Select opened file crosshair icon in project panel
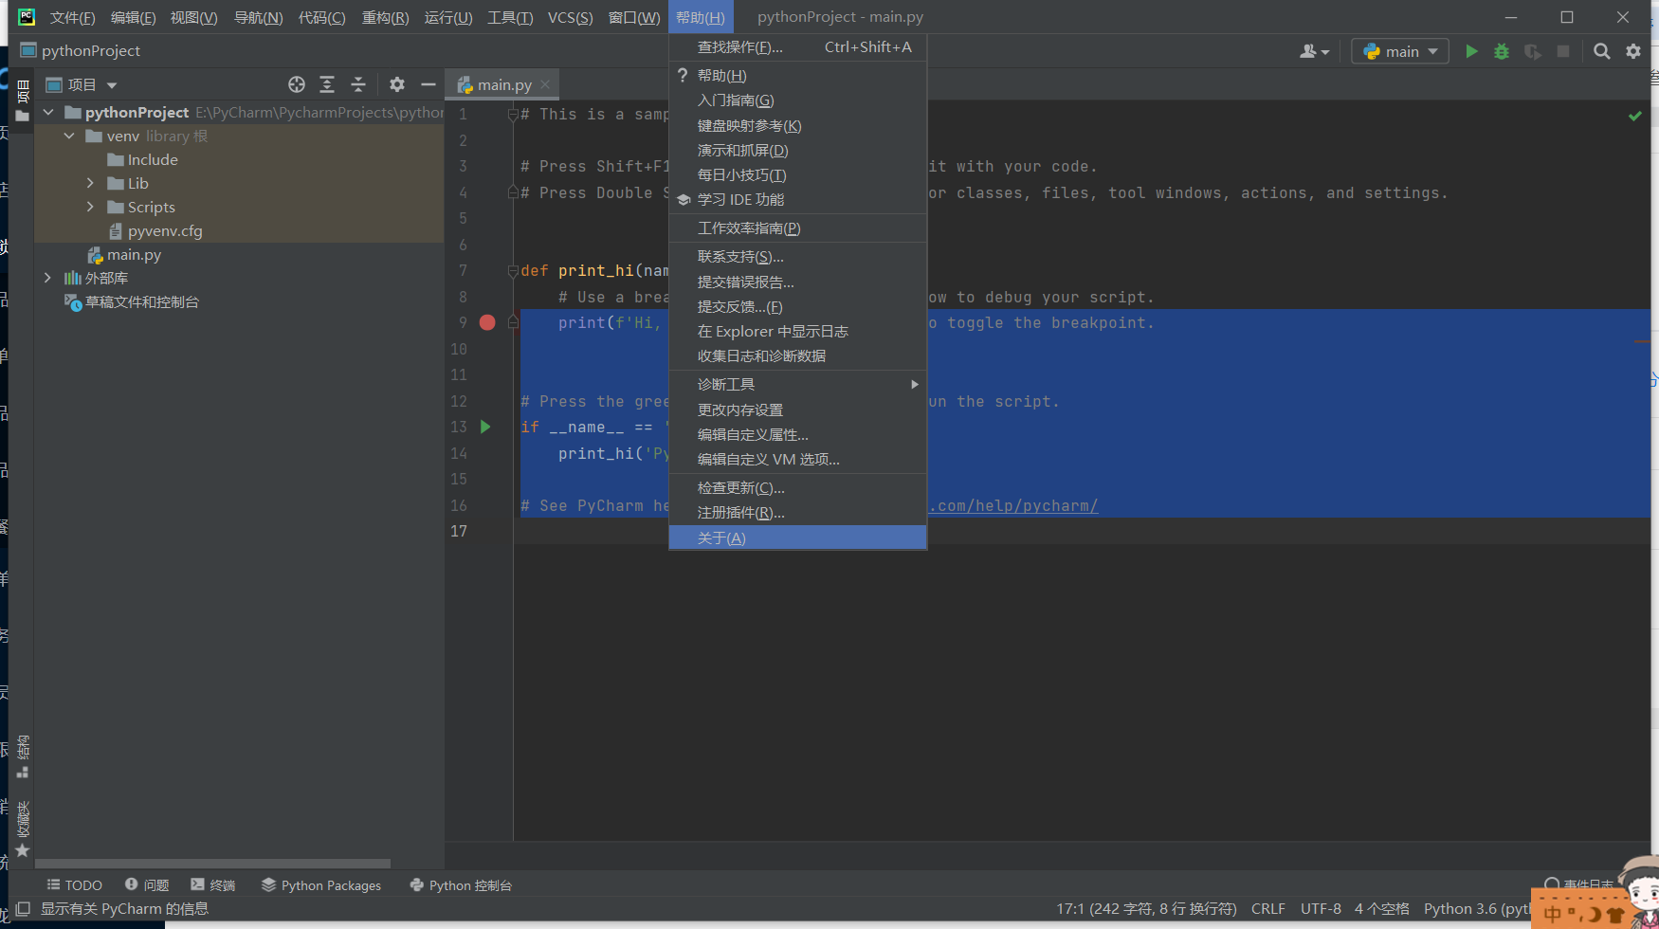This screenshot has height=929, width=1659. click(x=297, y=84)
